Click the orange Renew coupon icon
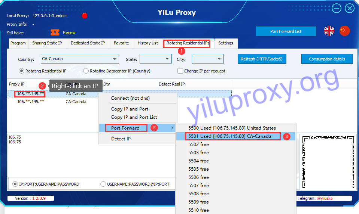 click(x=55, y=32)
